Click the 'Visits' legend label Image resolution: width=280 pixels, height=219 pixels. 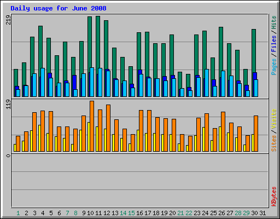click(273, 119)
